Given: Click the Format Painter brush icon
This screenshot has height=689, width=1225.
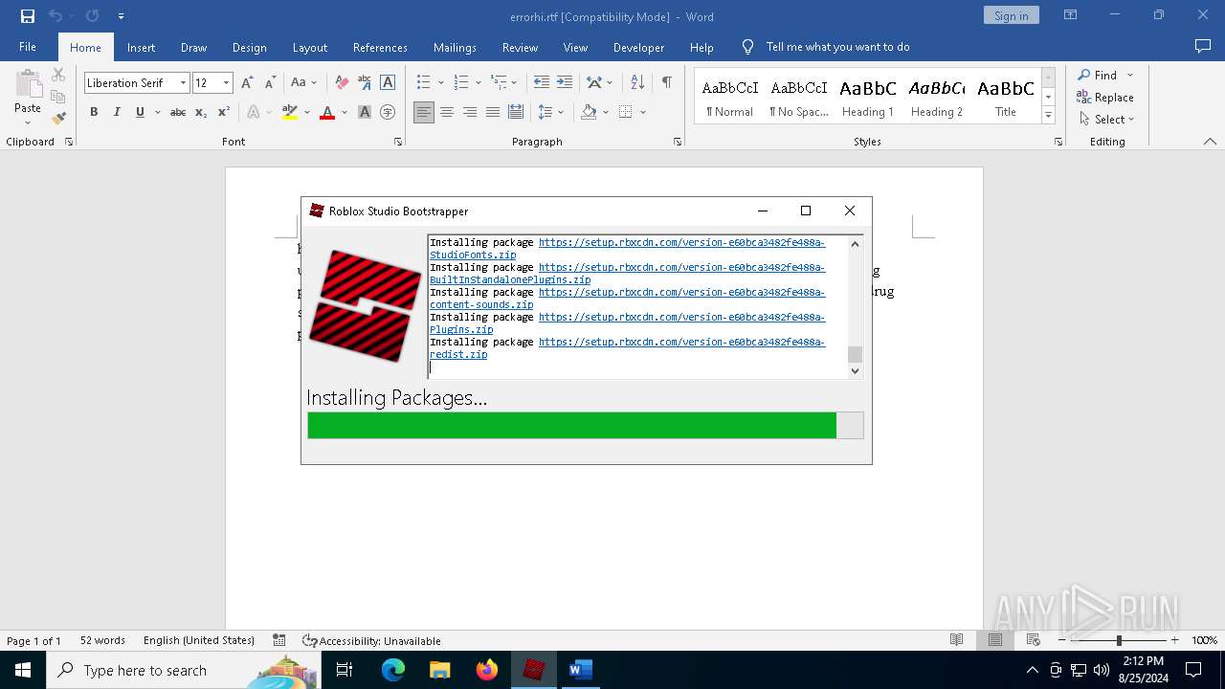Looking at the screenshot, I should [58, 119].
